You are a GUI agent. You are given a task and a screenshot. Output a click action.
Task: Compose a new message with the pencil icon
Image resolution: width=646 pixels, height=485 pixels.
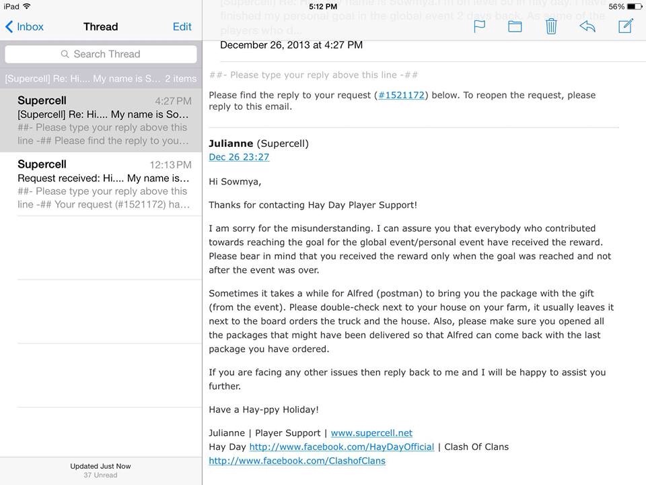pos(625,26)
